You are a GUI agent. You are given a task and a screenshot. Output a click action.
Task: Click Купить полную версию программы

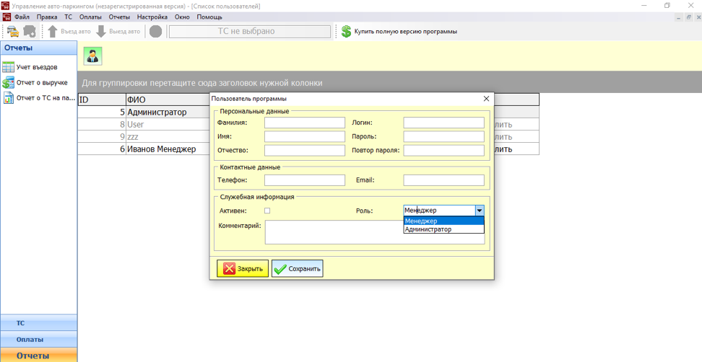pos(406,31)
